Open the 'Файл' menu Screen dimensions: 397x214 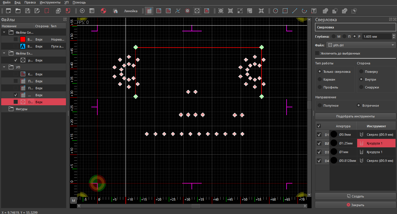coord(6,2)
